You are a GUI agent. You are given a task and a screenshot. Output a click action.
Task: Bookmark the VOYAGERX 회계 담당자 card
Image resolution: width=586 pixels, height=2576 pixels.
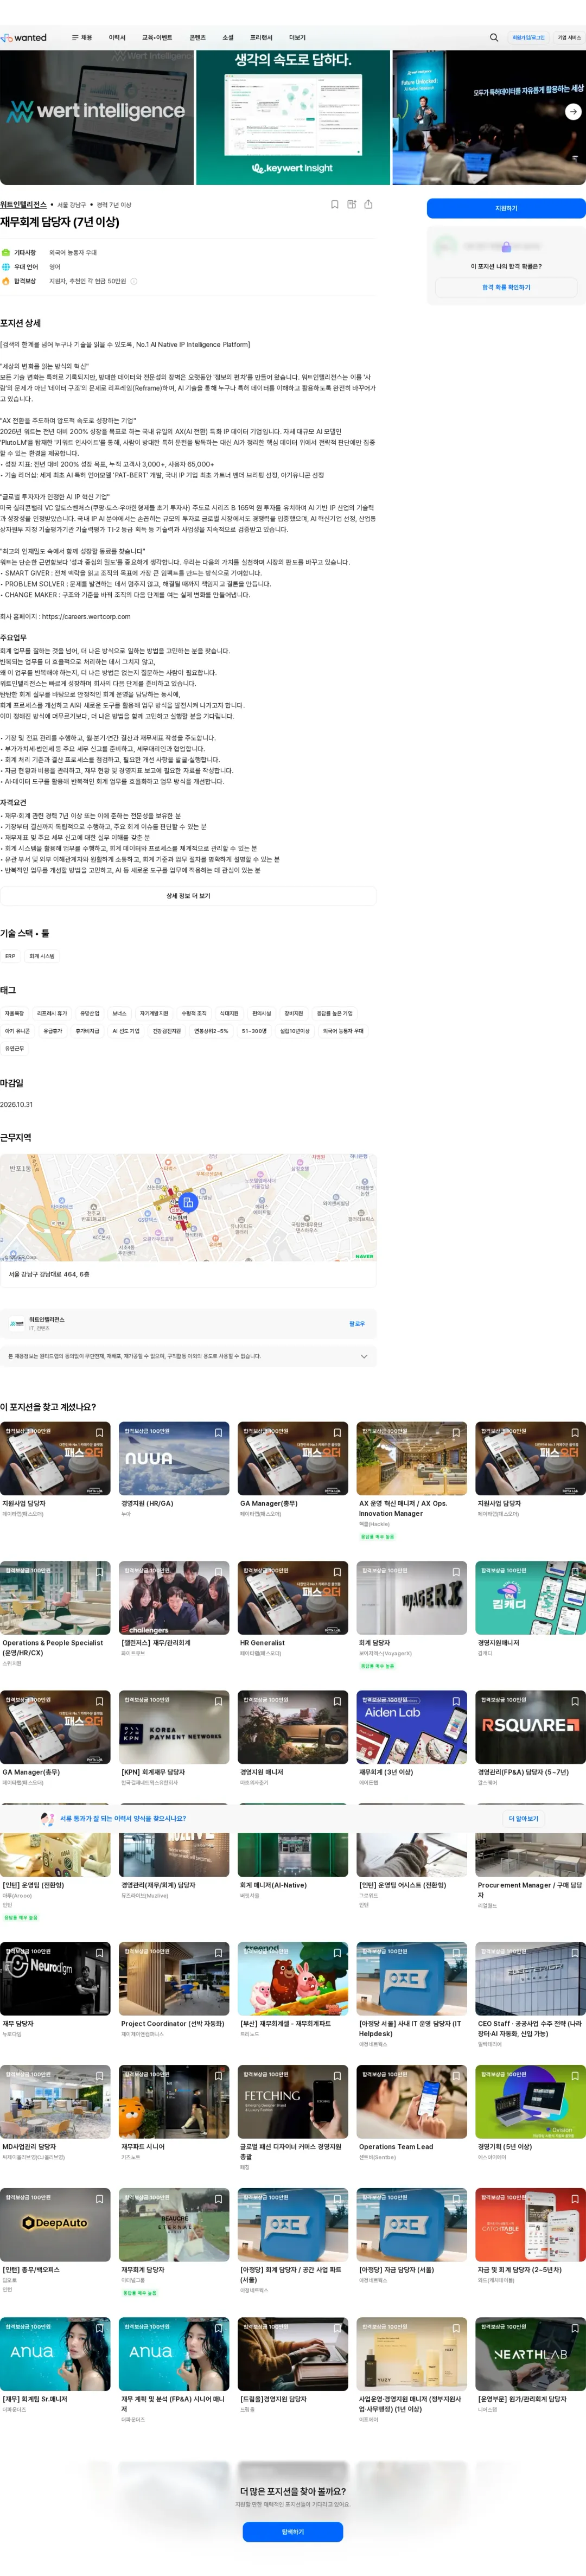pyautogui.click(x=456, y=1572)
